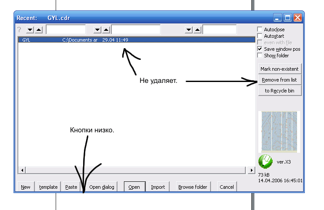Open the selected file with Open button

(x=134, y=187)
